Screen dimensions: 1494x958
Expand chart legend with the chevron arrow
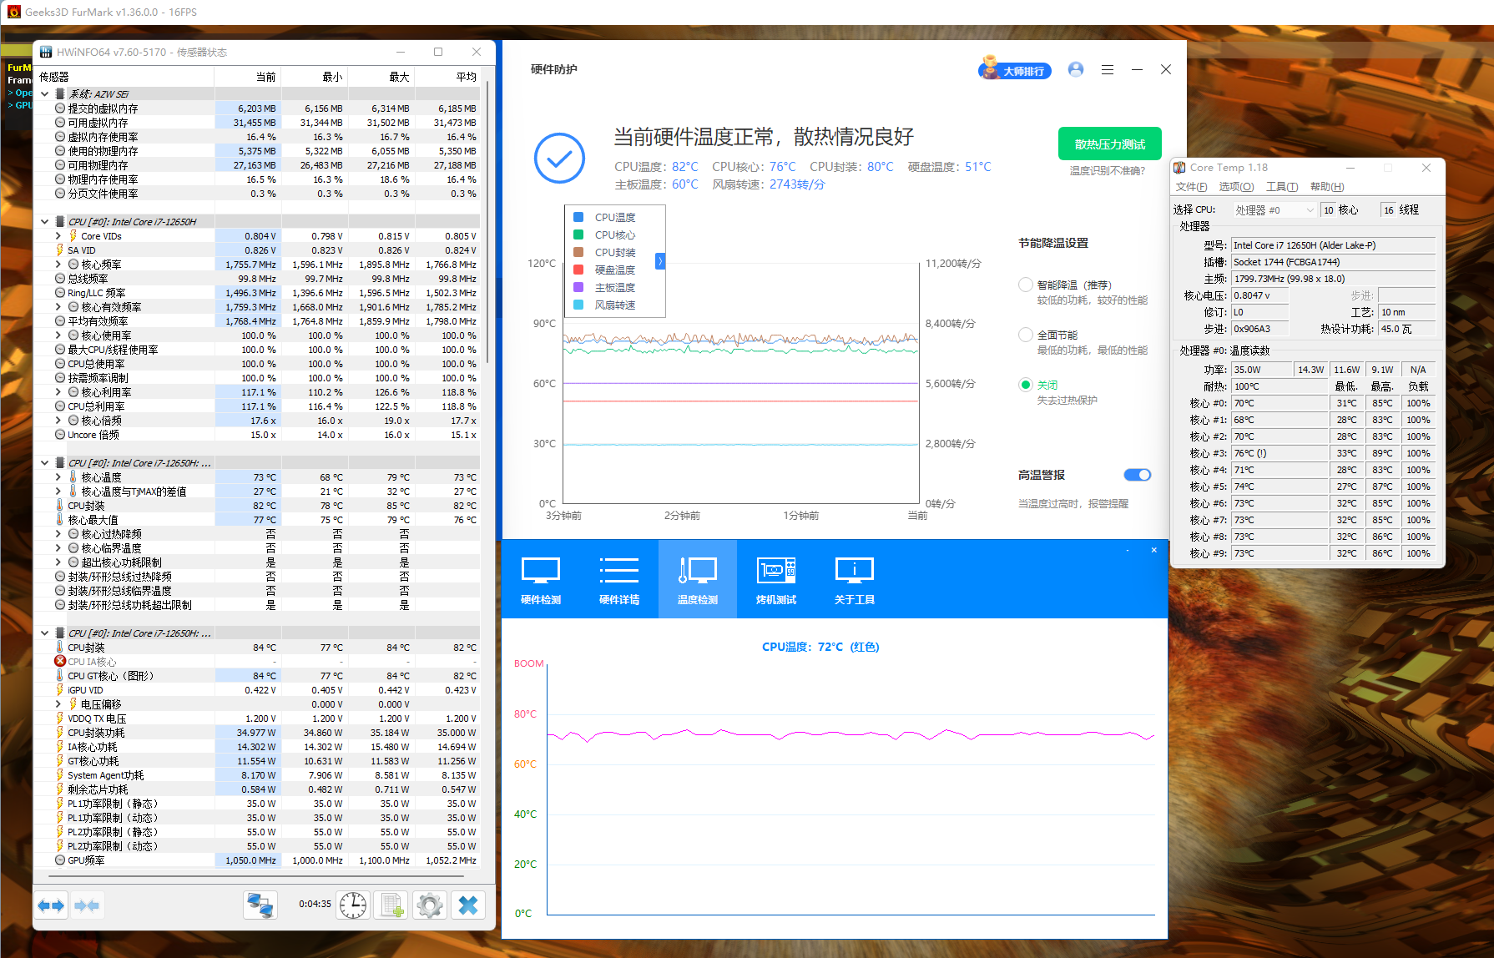tap(659, 260)
